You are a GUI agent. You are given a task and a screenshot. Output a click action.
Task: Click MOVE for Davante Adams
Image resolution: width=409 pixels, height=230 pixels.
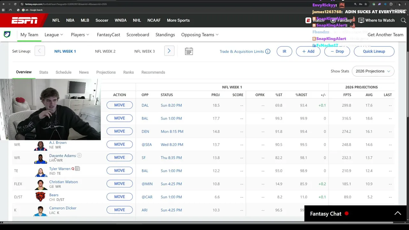coord(120,157)
